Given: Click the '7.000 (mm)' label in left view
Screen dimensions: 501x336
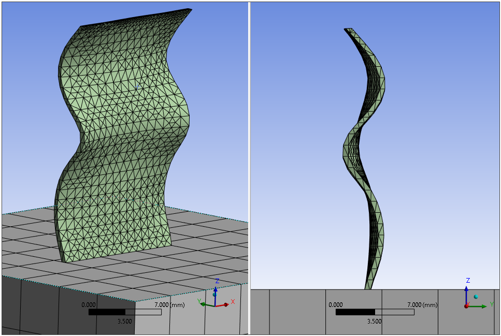Looking at the screenshot, I should 169,305.
